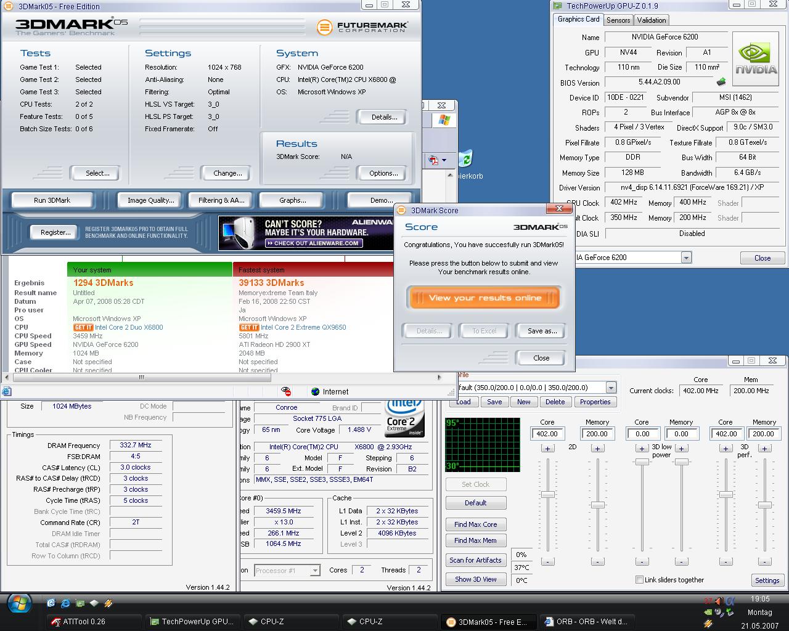Click the Graphs button in 3DMark05
This screenshot has height=631, width=789.
click(293, 200)
